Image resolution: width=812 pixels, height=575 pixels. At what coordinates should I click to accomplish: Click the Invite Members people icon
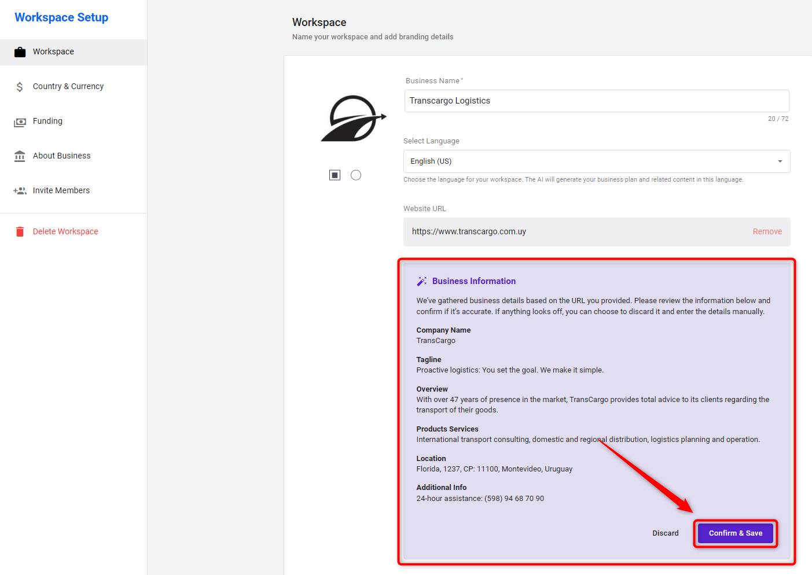pyautogui.click(x=20, y=191)
